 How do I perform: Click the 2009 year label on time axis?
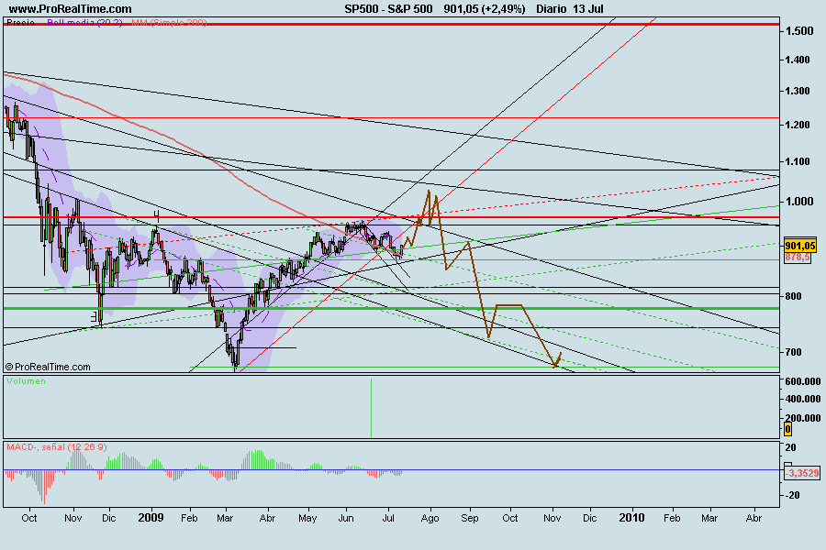coord(151,518)
